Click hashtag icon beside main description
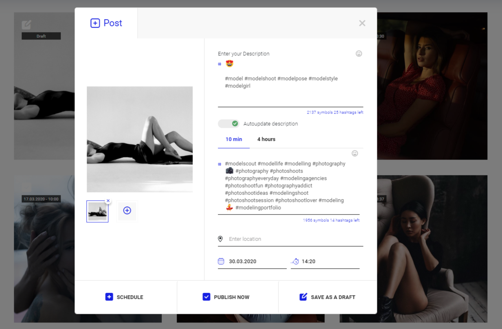The image size is (502, 329). (x=219, y=64)
